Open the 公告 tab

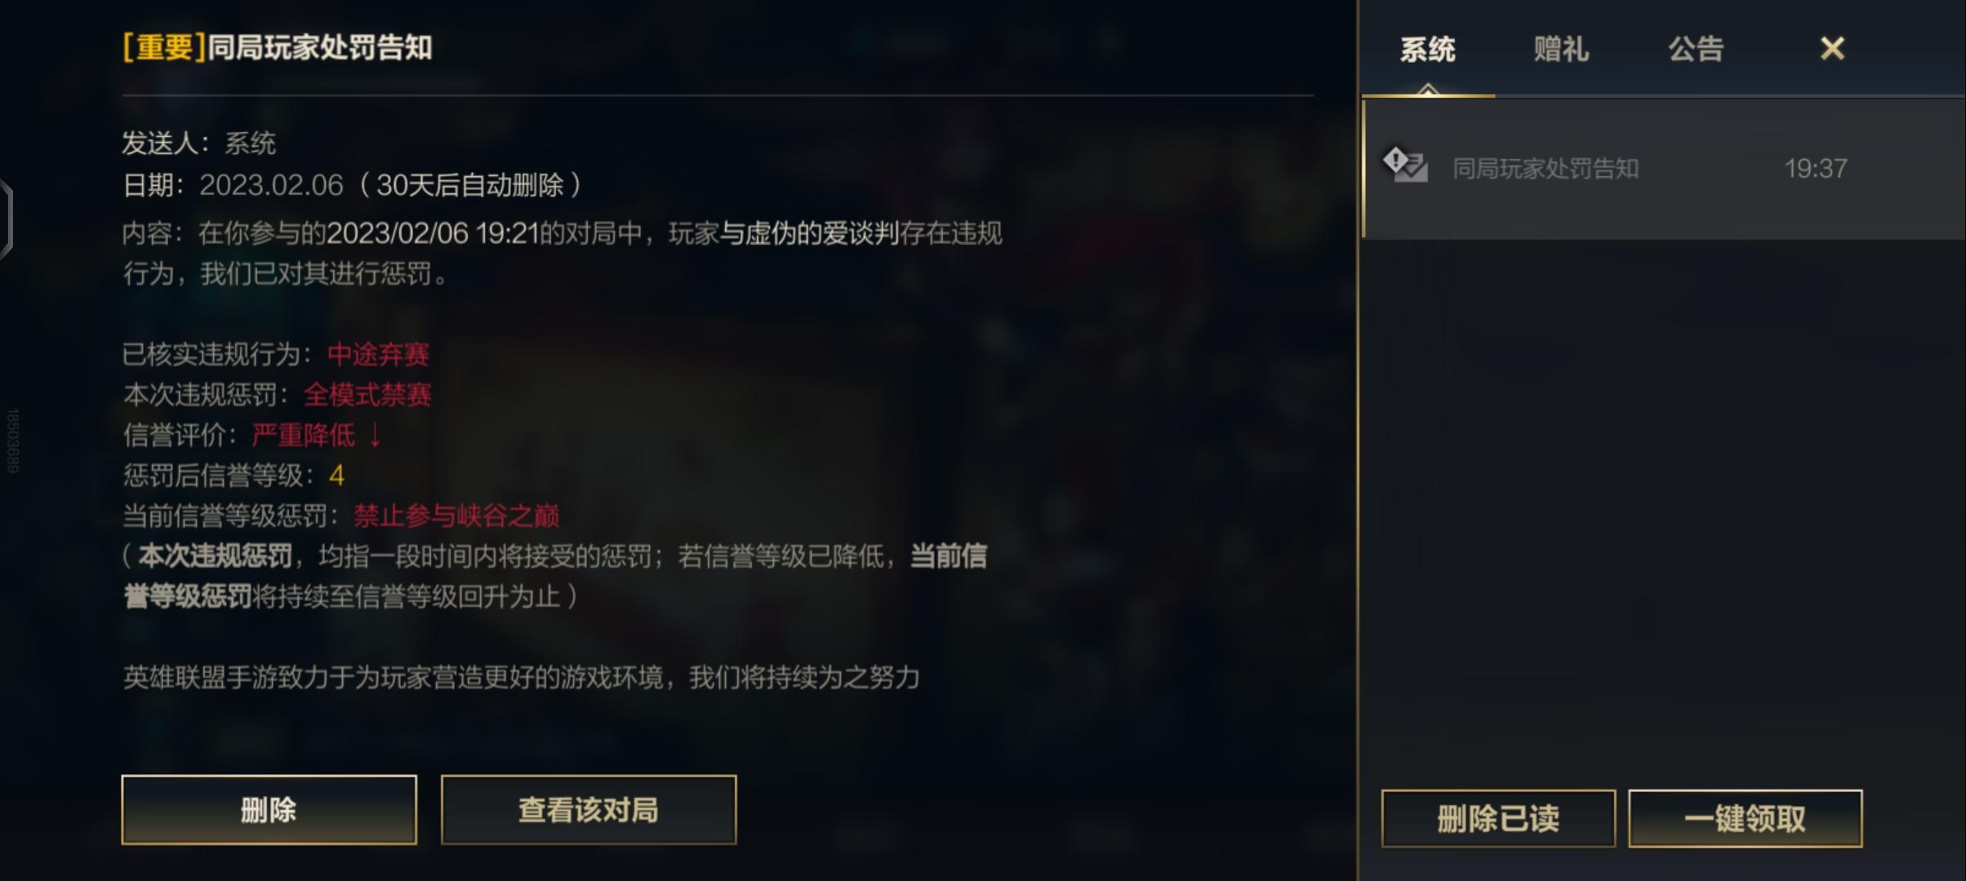coord(1696,49)
